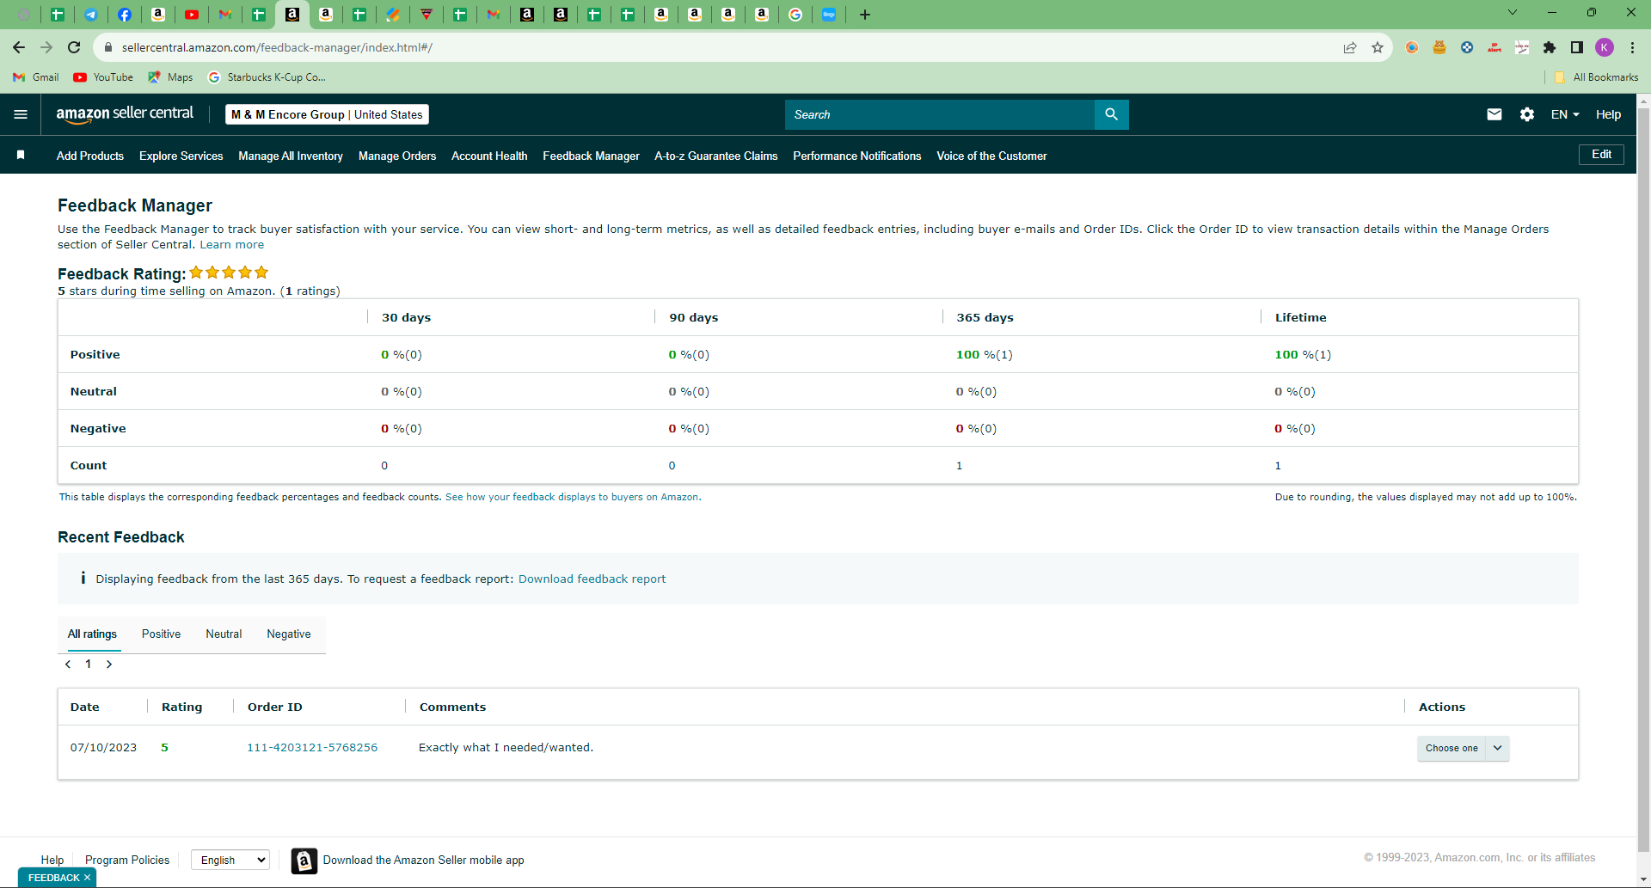Click the bookmark flag icon beside Add Products
1651x888 pixels.
click(21, 155)
